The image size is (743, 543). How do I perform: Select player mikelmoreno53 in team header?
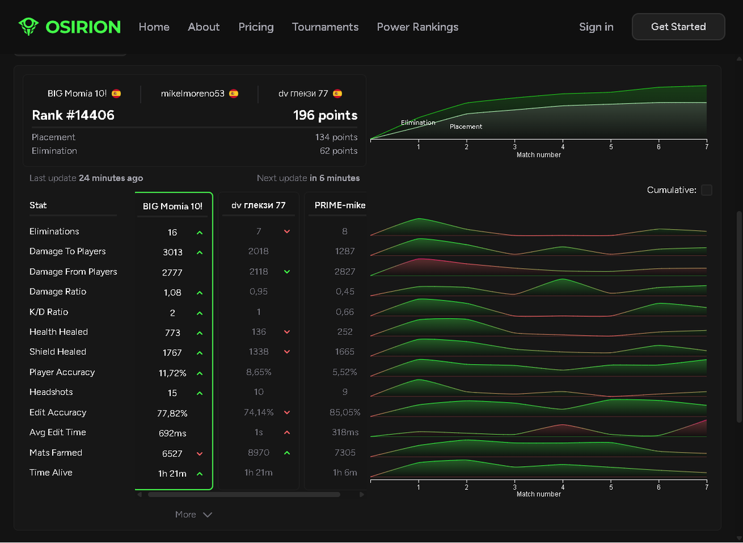193,93
